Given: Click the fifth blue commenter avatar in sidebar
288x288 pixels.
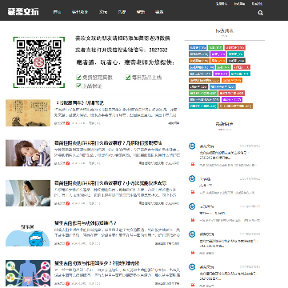Looking at the screenshot, I should (192, 266).
